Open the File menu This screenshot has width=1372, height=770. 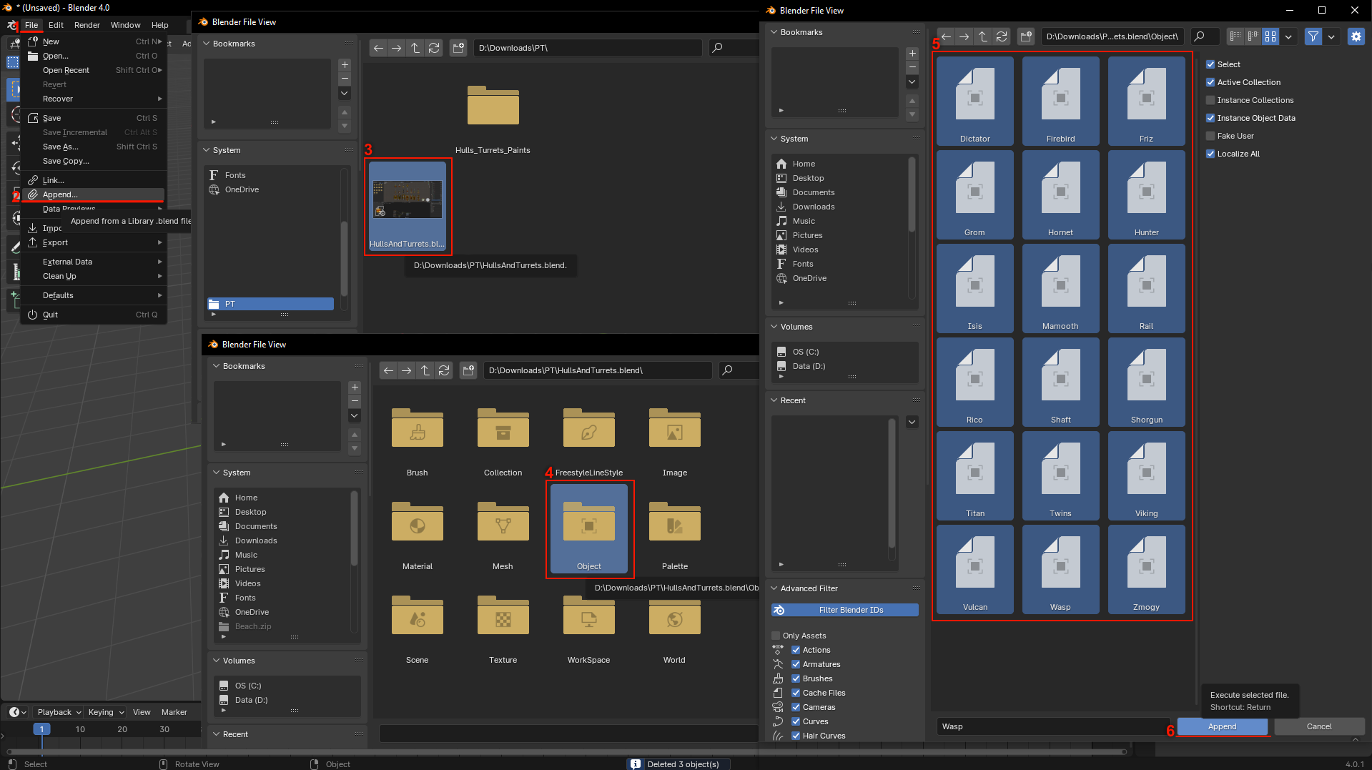(x=31, y=25)
